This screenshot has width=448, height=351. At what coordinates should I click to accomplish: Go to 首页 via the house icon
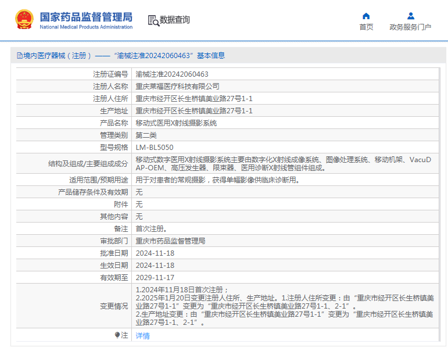(366, 16)
